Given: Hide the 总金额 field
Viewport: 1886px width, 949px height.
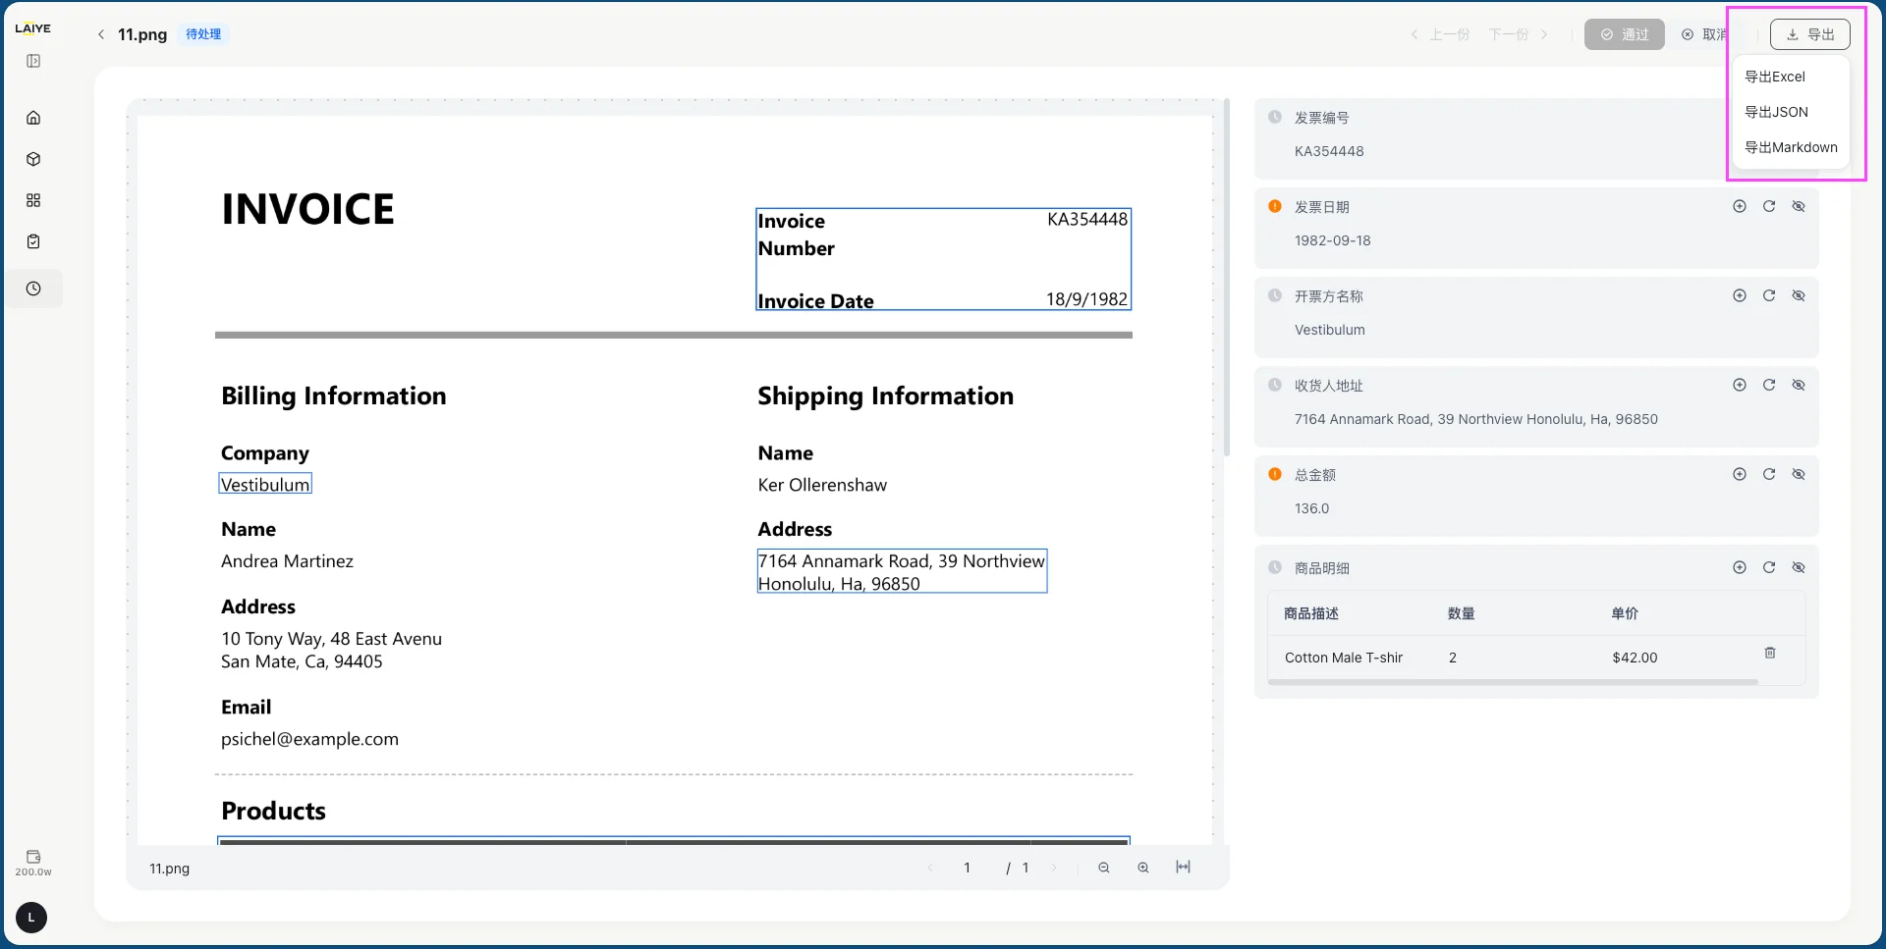Looking at the screenshot, I should tap(1799, 474).
